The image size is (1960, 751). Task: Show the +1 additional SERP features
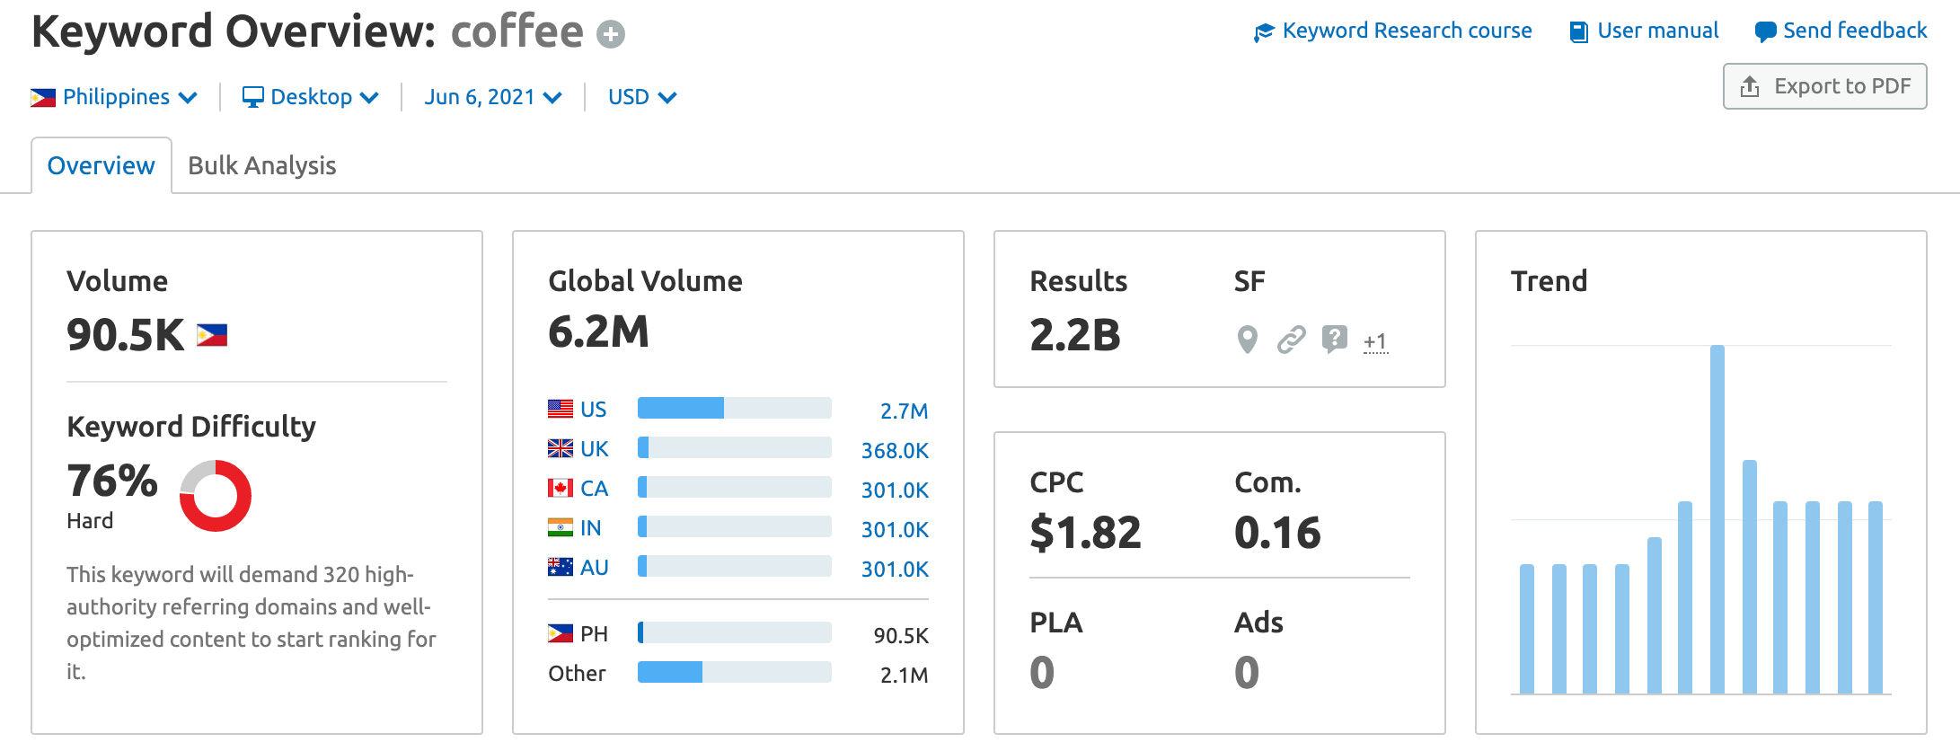pyautogui.click(x=1374, y=341)
